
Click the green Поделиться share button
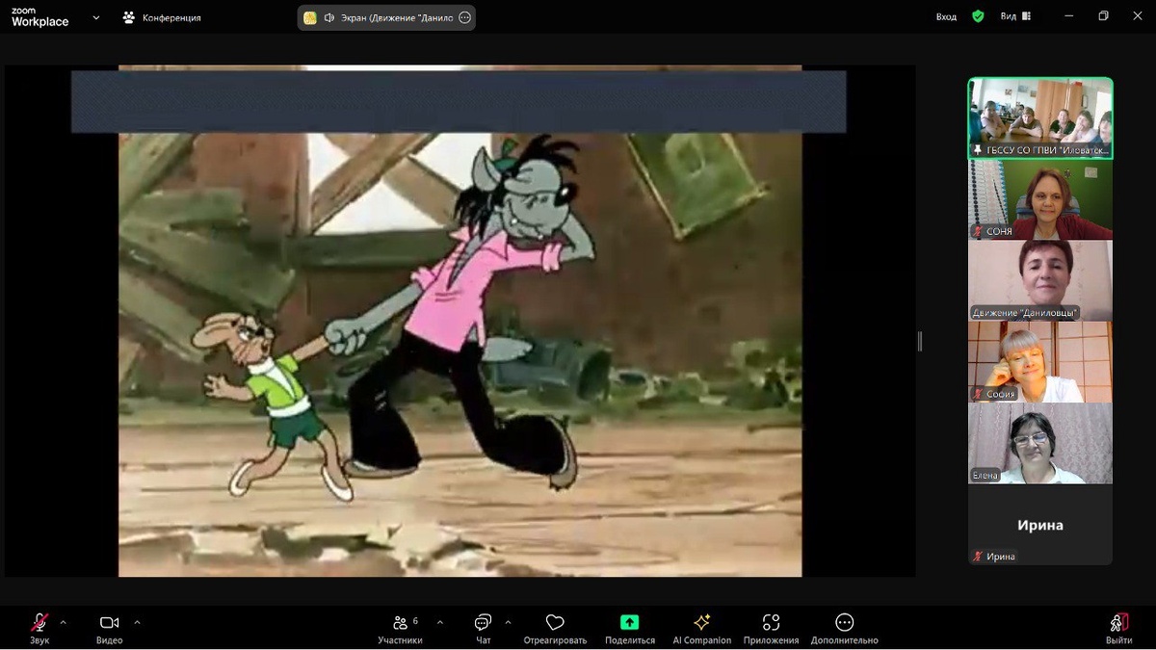[x=629, y=629]
